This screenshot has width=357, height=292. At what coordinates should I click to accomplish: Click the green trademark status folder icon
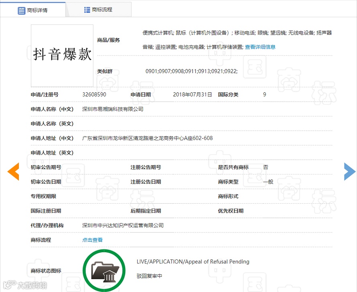(x=104, y=271)
